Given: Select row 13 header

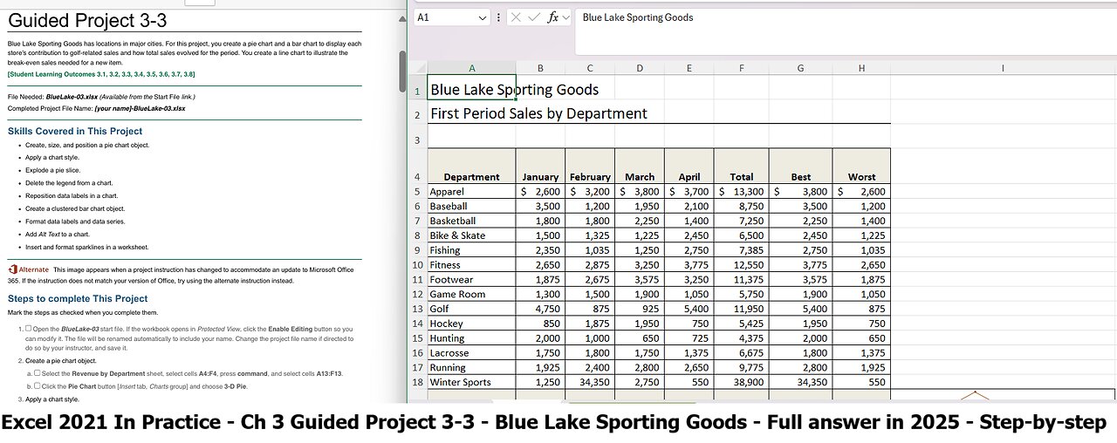Looking at the screenshot, I should pyautogui.click(x=418, y=309).
